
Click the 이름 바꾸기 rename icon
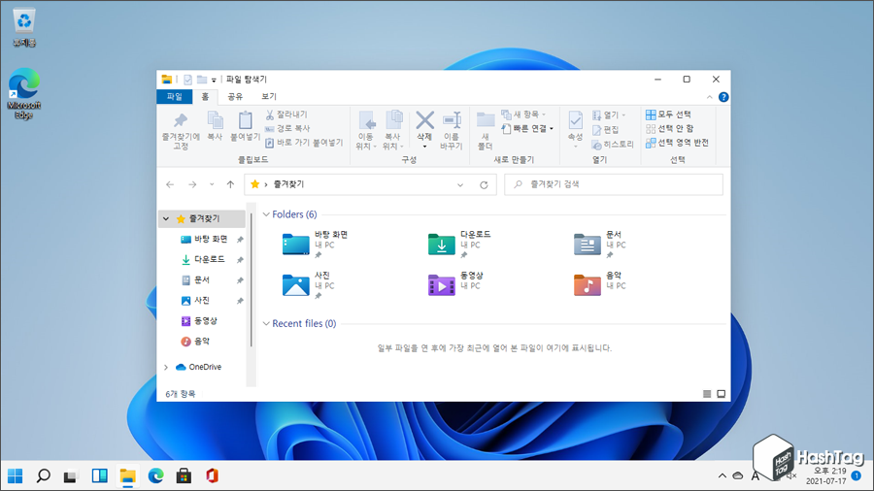(452, 120)
